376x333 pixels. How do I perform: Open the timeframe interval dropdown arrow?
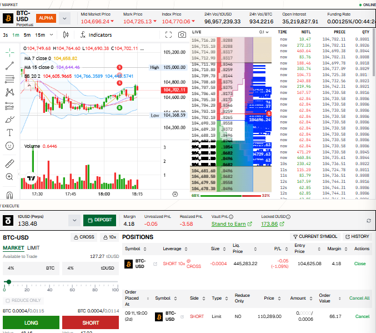[51, 35]
